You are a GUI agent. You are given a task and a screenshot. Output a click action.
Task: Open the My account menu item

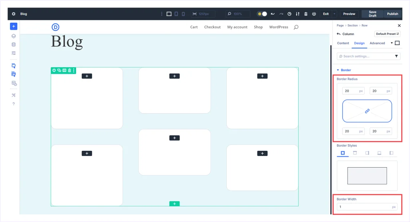[237, 27]
